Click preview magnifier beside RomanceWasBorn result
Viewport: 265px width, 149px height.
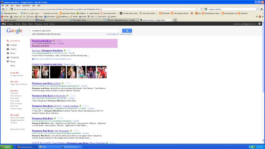pyautogui.click(x=61, y=41)
